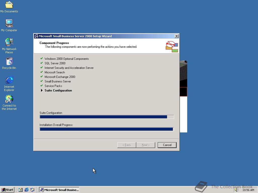Click checkmark beside Windows 2000 Optional Components
Image resolution: width=258 pixels, height=193 pixels.
42,59
